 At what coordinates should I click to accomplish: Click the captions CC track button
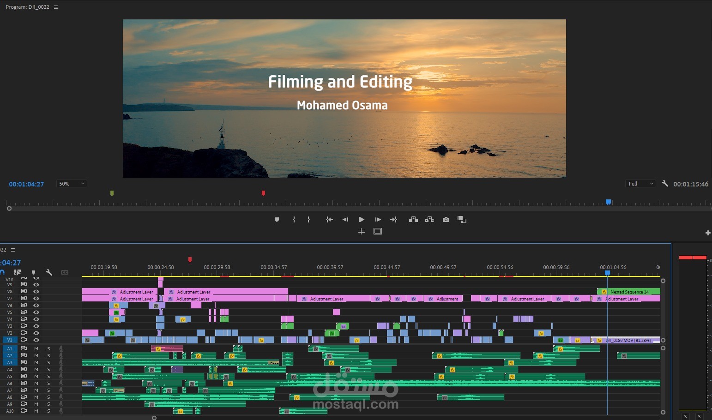pos(65,272)
